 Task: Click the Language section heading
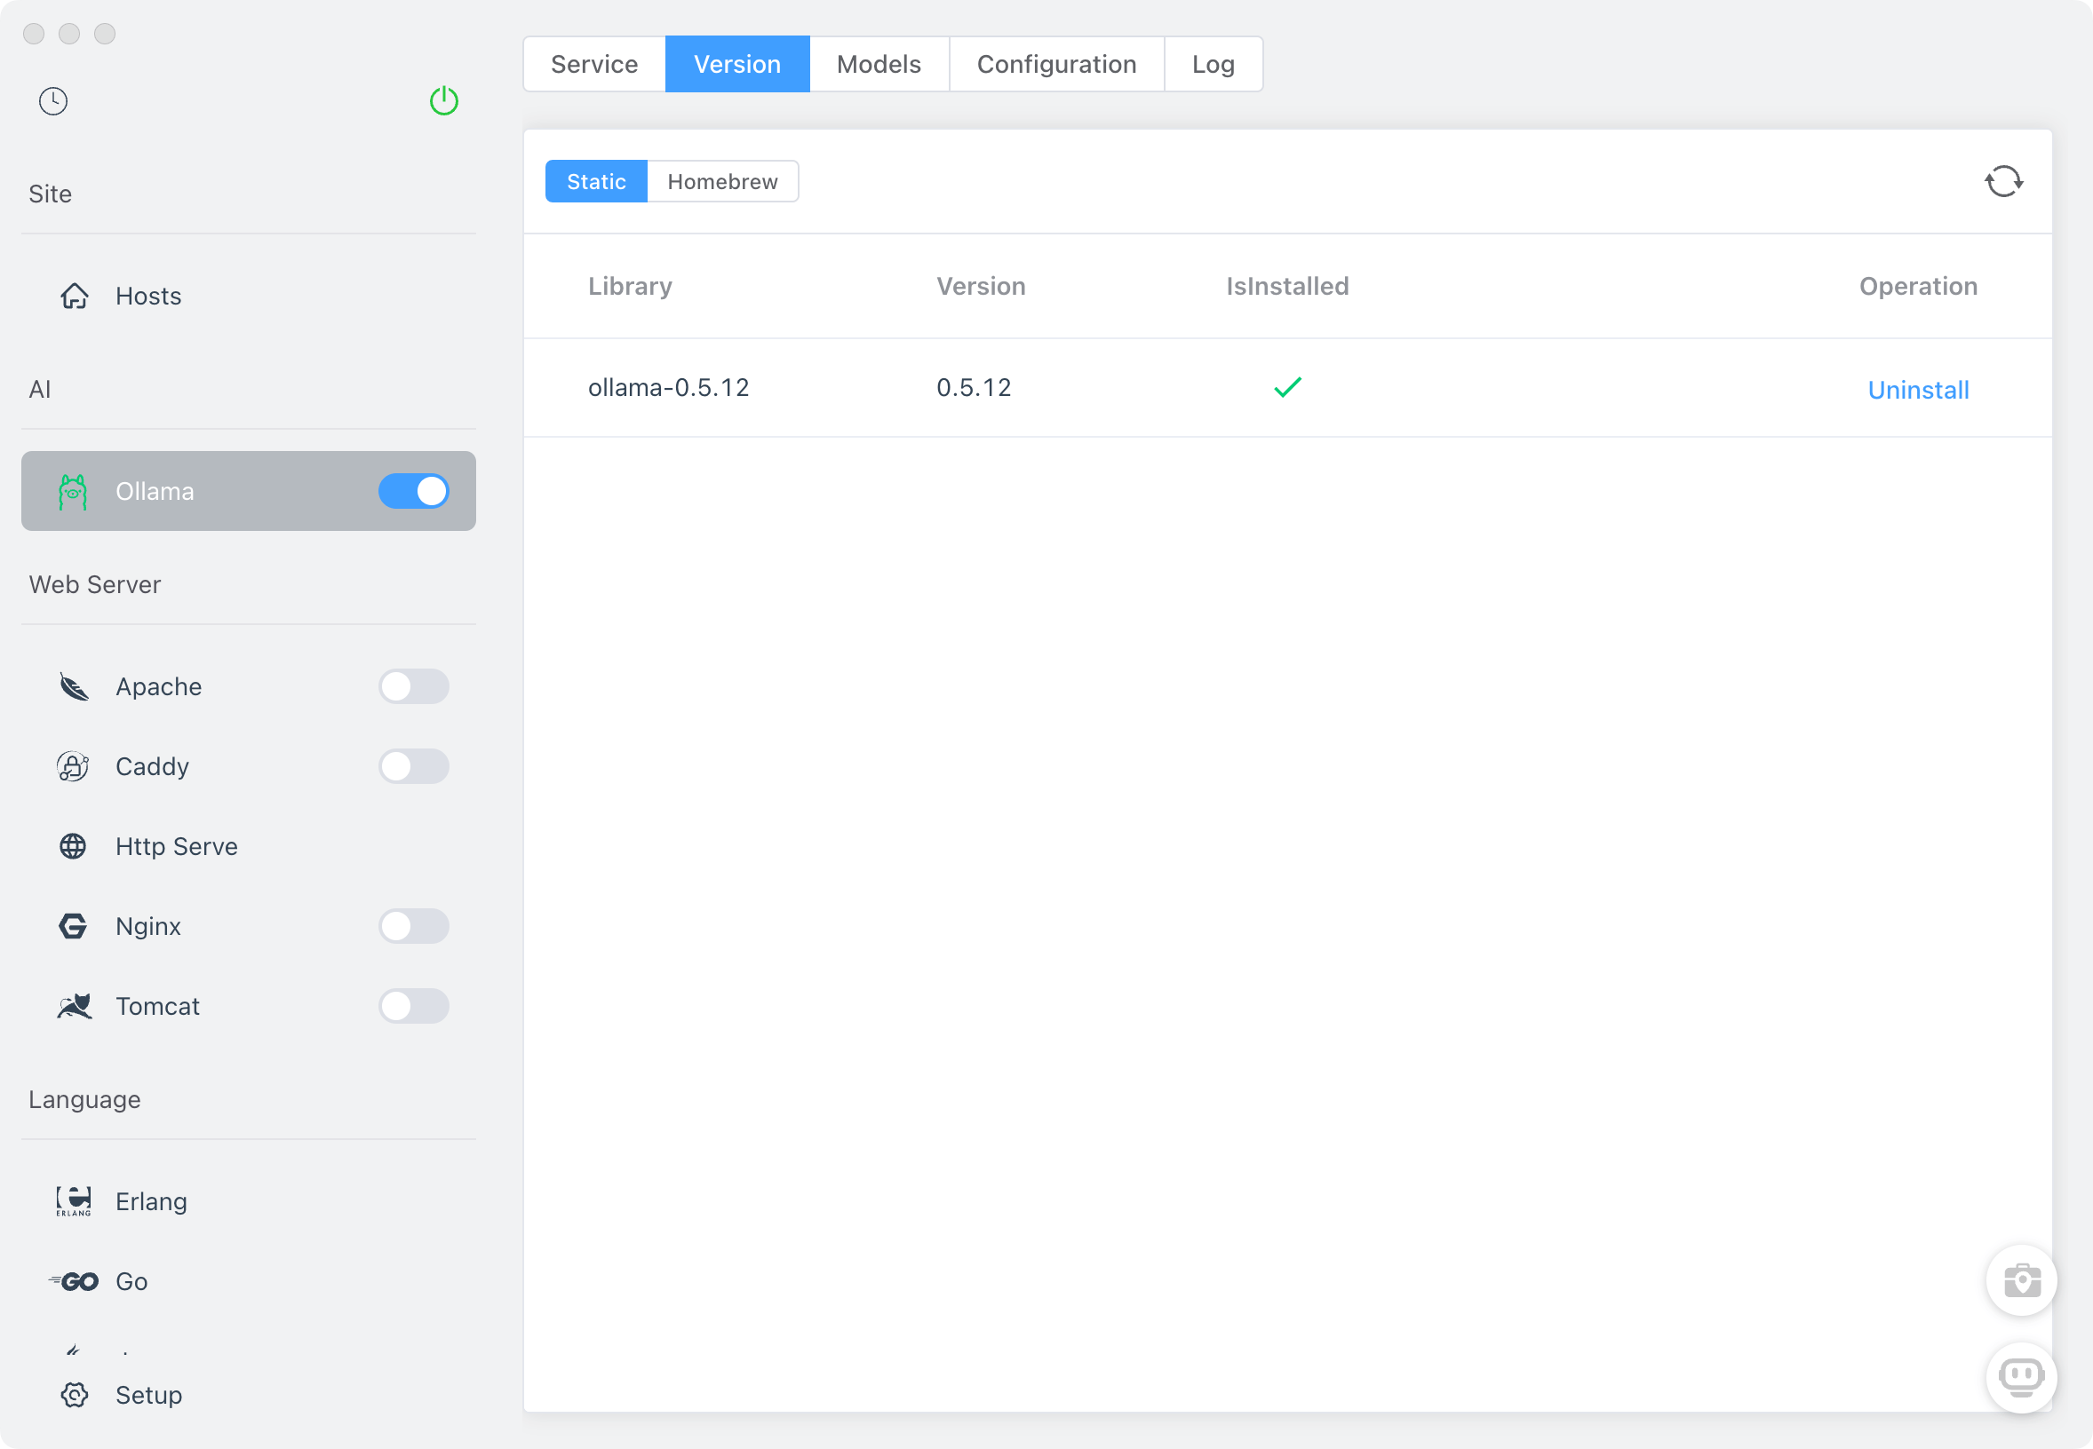point(84,1099)
